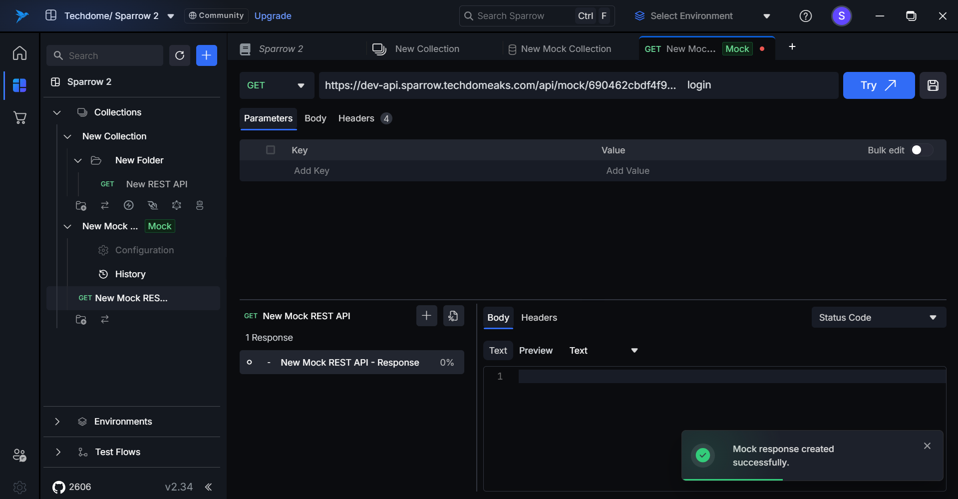Click plus icon to add mock response

point(426,316)
